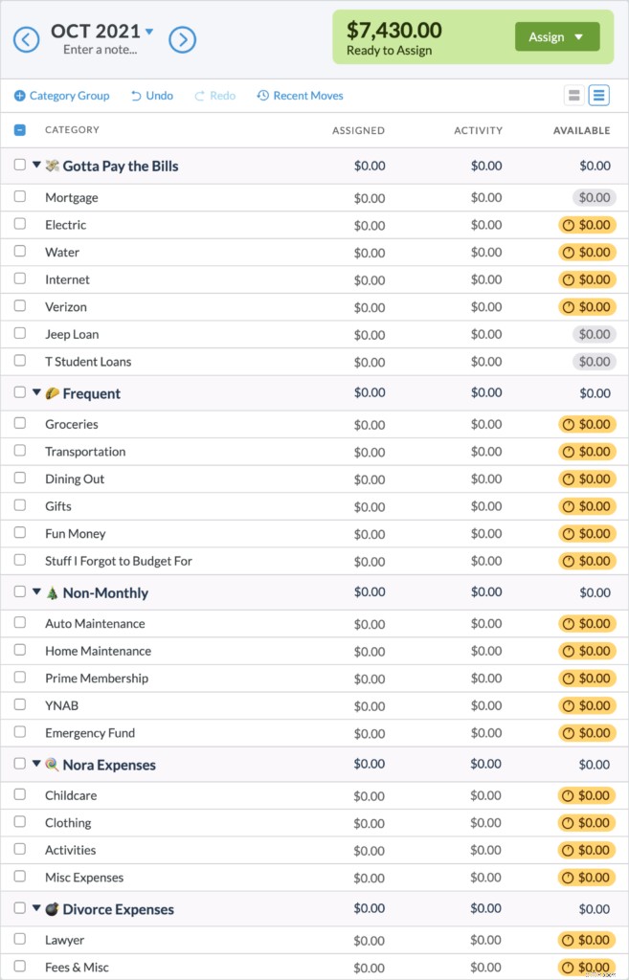Click the Undo icon button
The image size is (629, 980).
tap(136, 96)
